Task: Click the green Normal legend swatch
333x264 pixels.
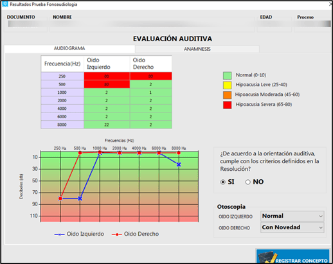Action: click(227, 75)
